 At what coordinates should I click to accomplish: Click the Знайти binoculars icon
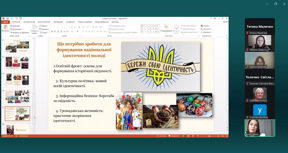click(201, 26)
